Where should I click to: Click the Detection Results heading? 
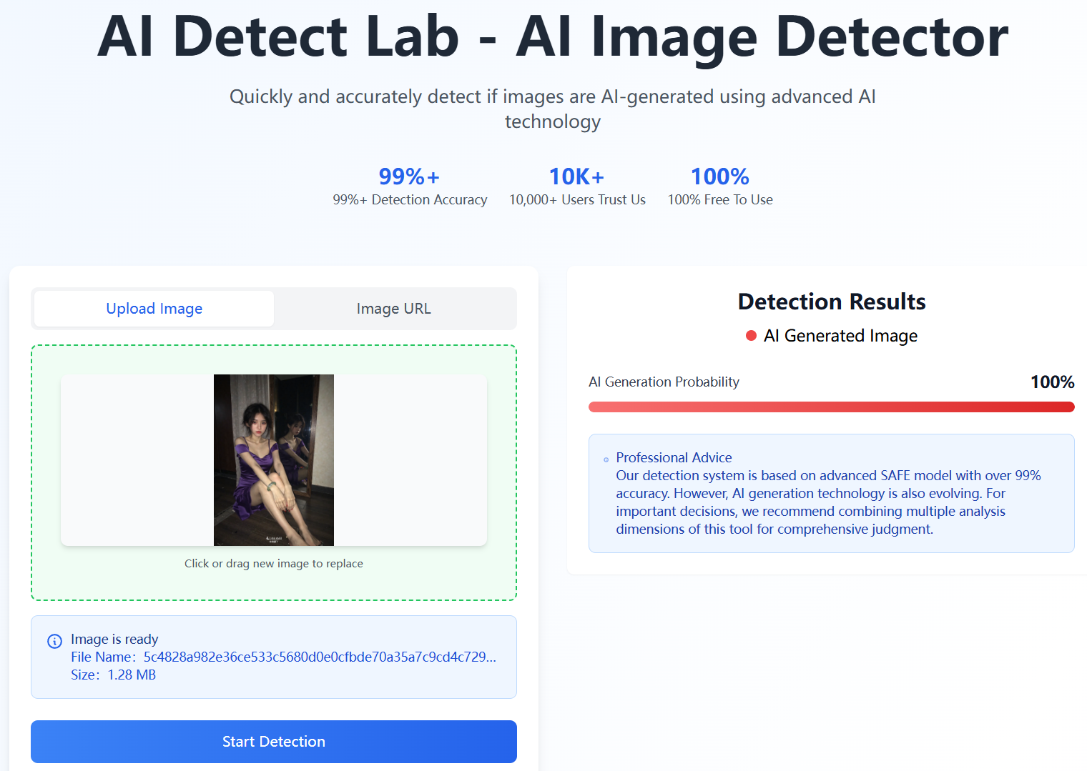coord(831,302)
